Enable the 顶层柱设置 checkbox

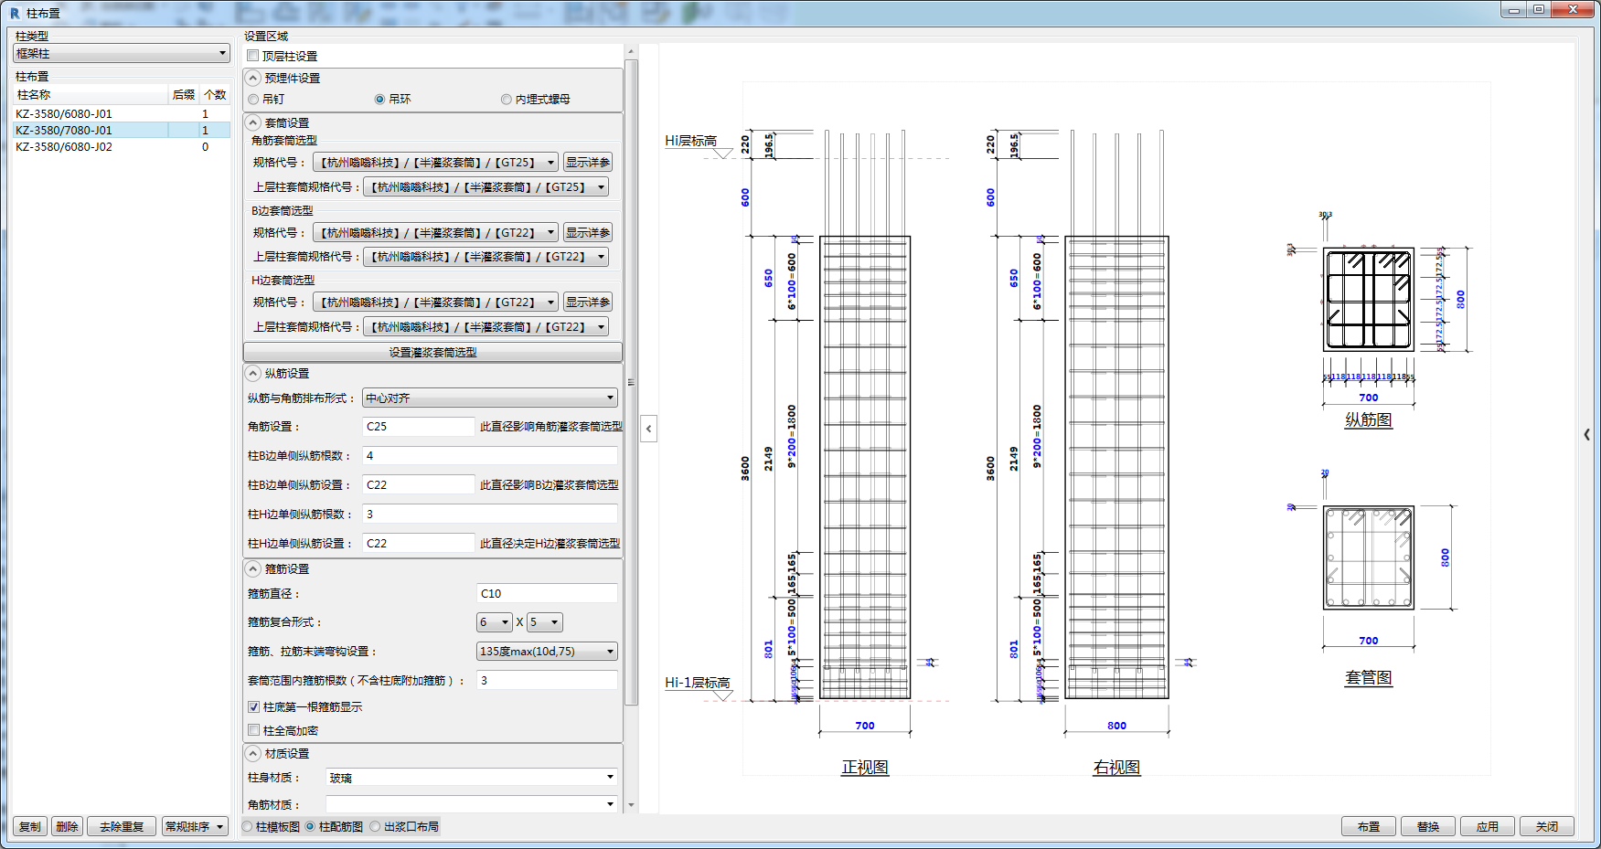[x=253, y=56]
